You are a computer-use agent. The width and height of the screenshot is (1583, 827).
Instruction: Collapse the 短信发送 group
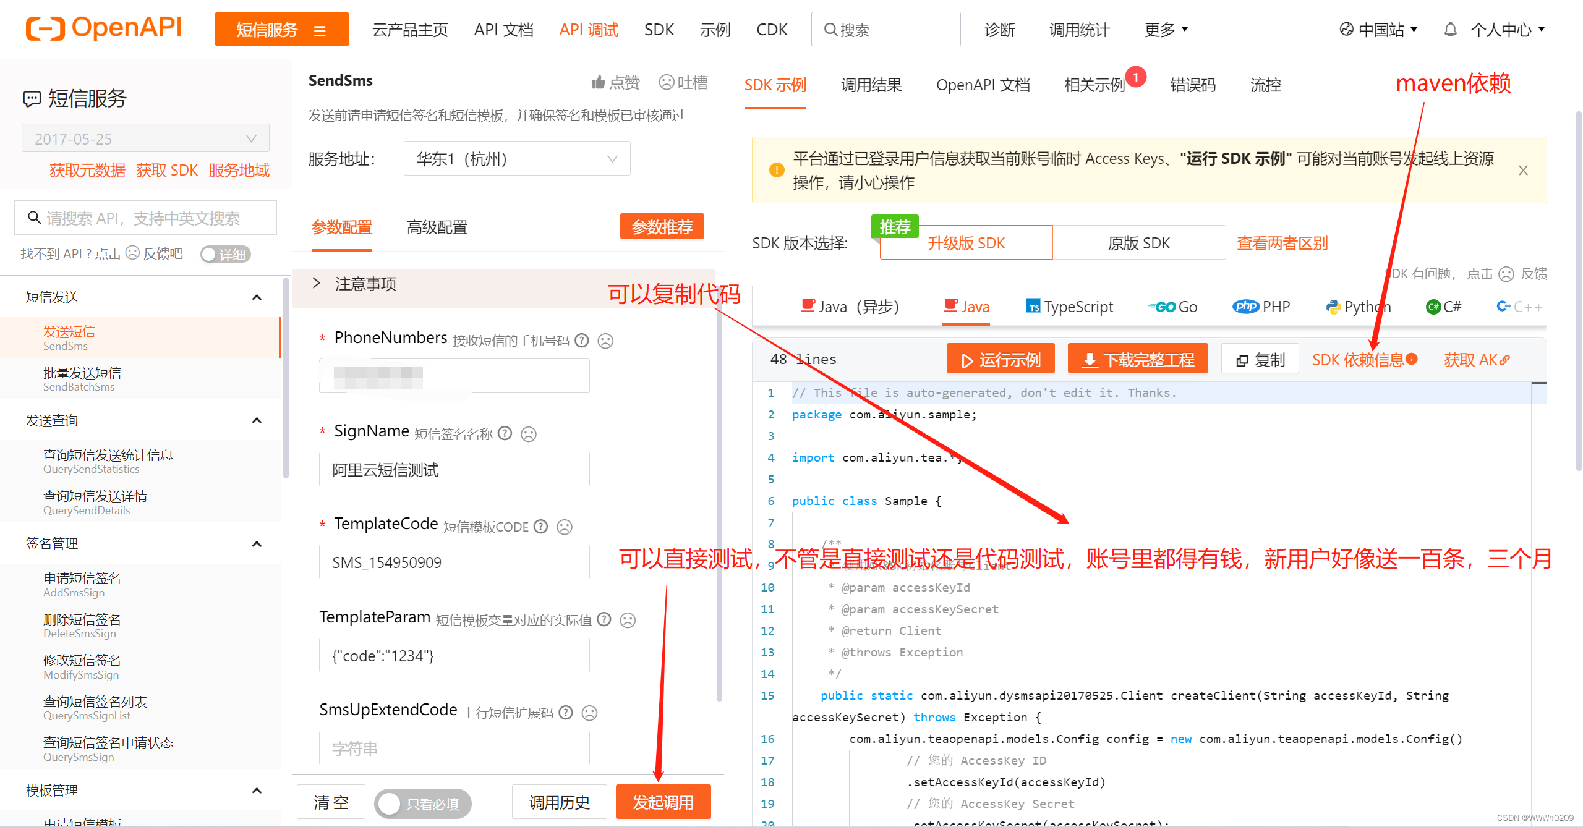(x=257, y=297)
